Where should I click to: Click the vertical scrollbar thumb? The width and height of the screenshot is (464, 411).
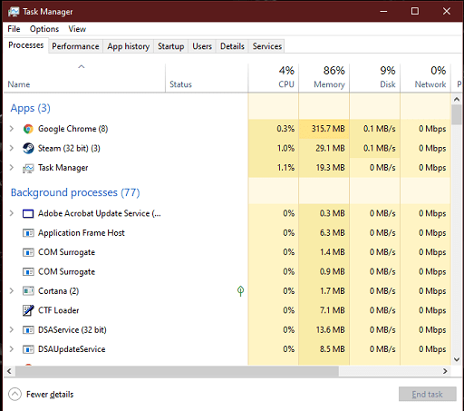pyautogui.click(x=457, y=115)
